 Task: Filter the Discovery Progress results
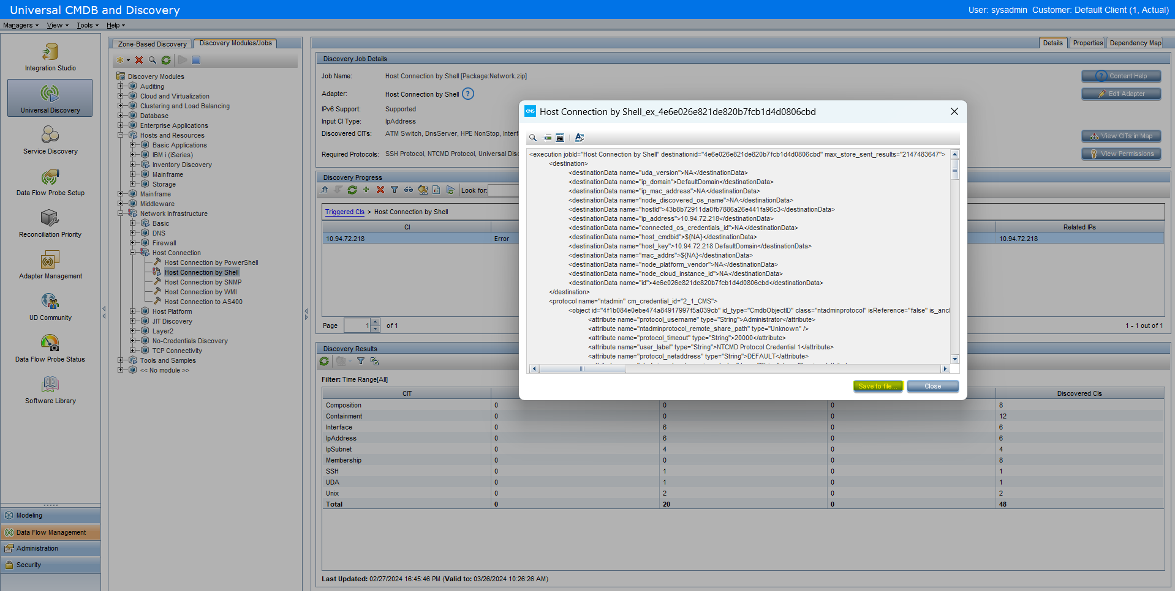(395, 190)
